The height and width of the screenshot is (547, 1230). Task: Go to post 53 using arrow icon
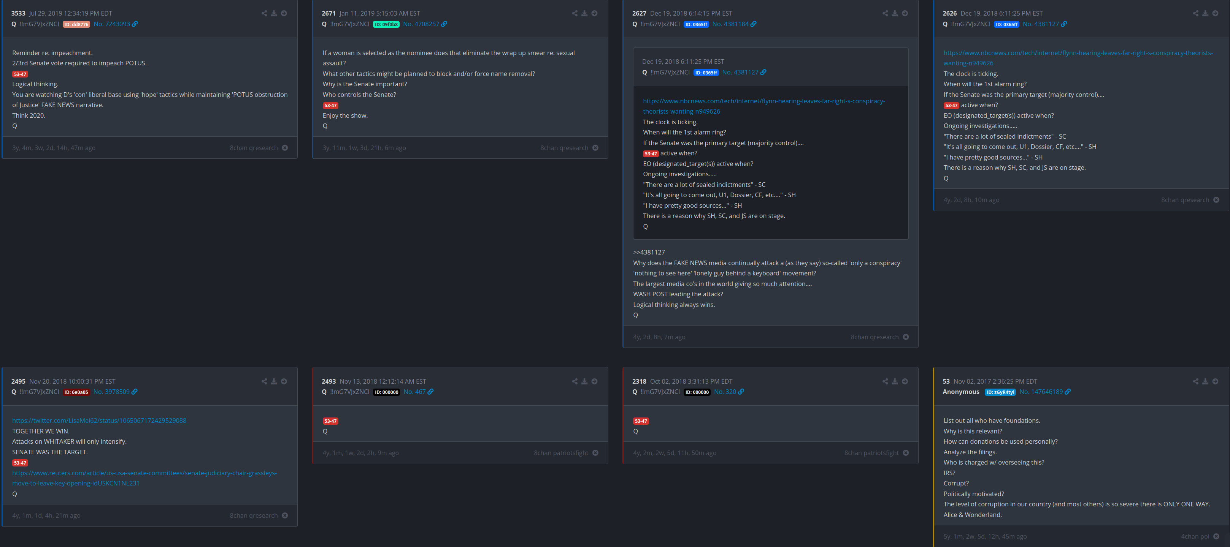click(1215, 381)
